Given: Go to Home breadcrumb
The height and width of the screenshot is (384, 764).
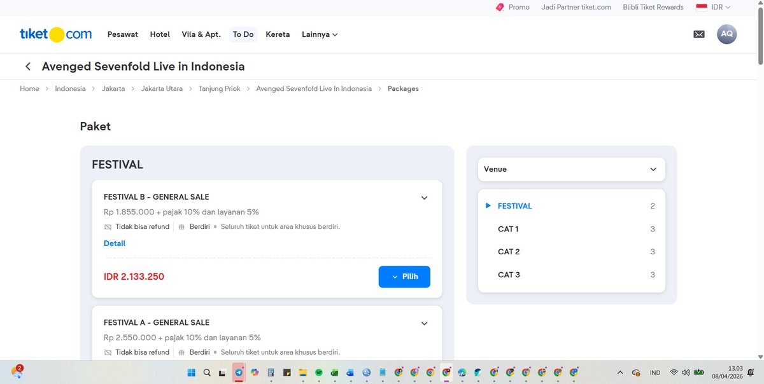Looking at the screenshot, I should pyautogui.click(x=29, y=88).
